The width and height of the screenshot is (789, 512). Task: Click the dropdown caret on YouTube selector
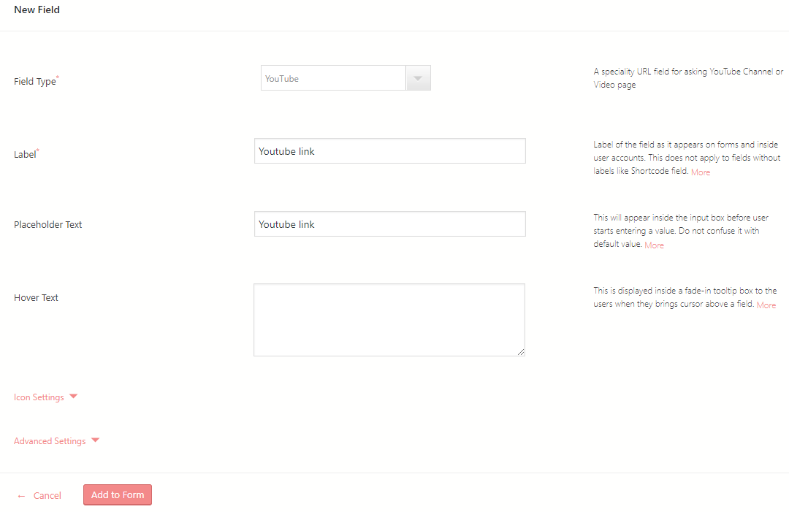point(418,77)
